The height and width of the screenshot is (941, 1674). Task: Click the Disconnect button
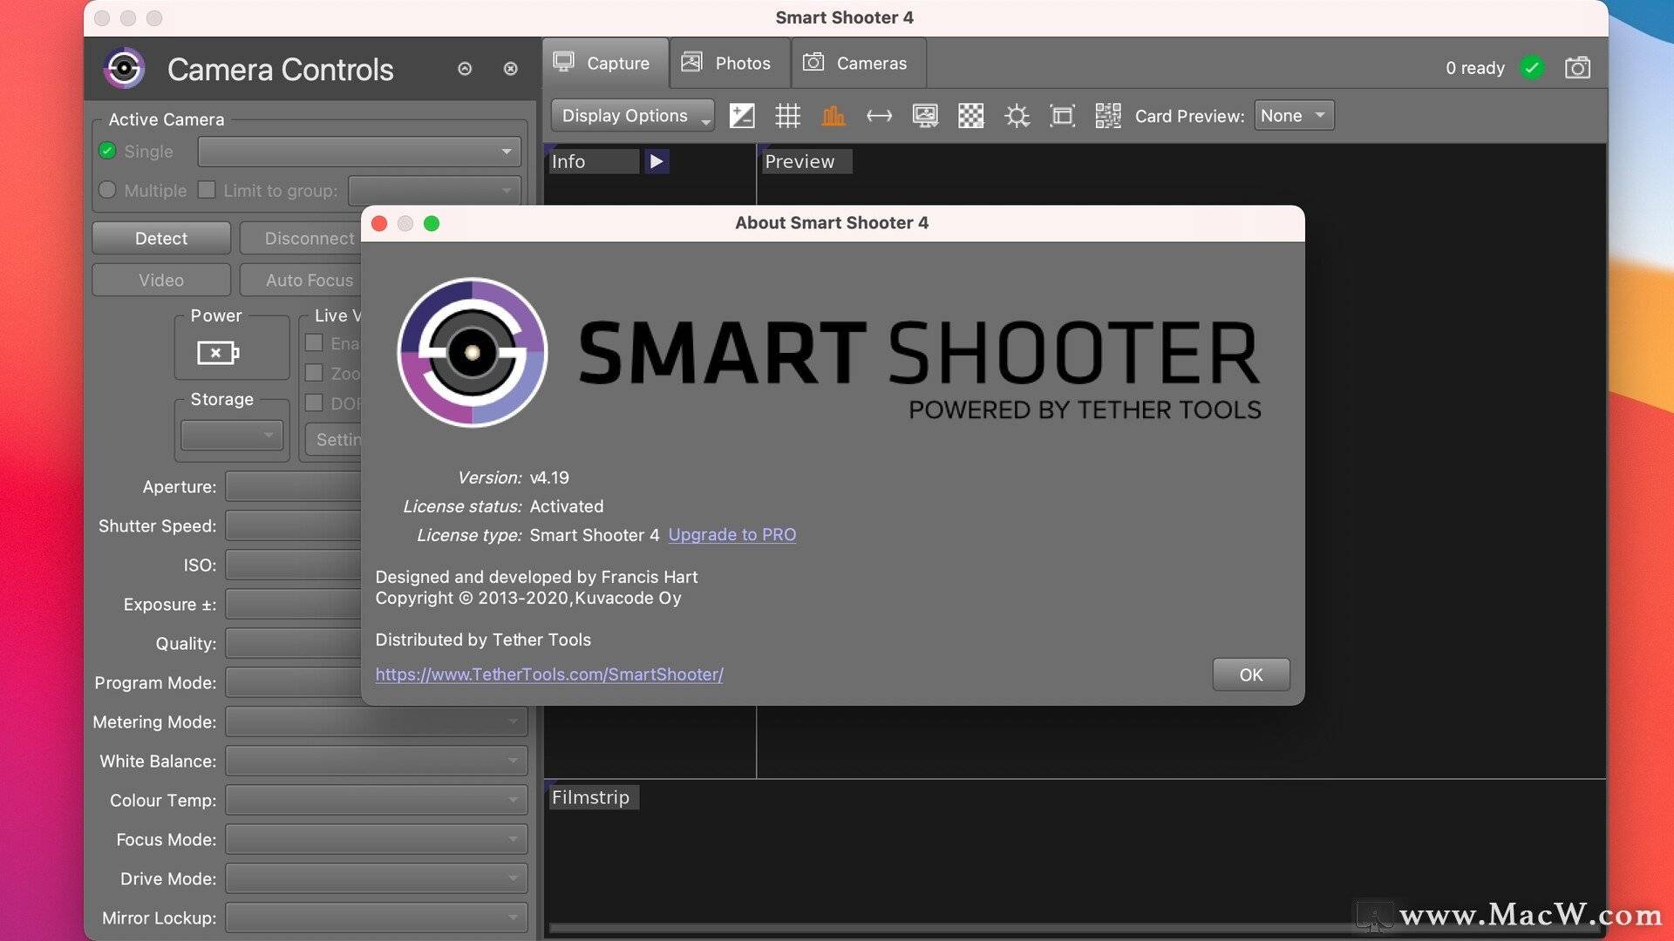coord(300,238)
